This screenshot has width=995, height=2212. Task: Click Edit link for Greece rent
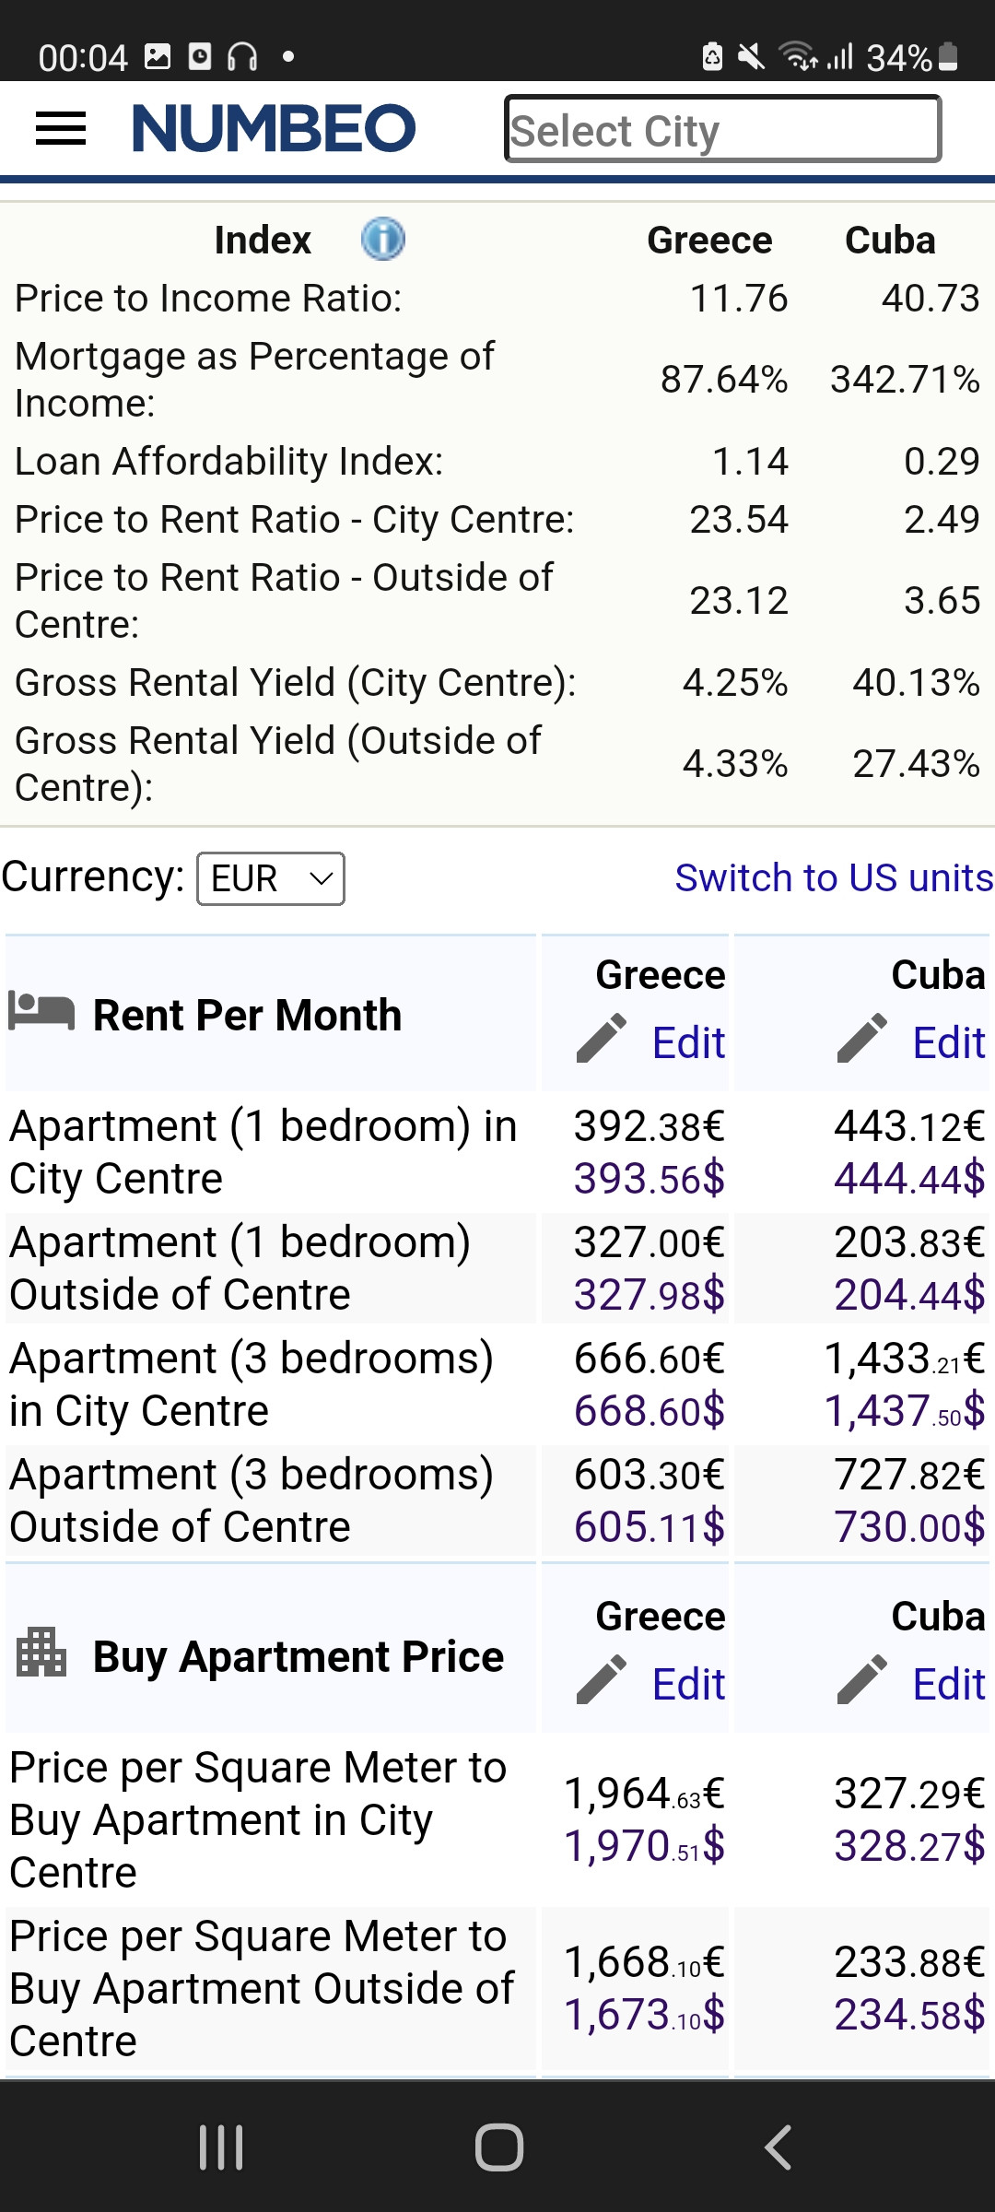click(688, 1043)
